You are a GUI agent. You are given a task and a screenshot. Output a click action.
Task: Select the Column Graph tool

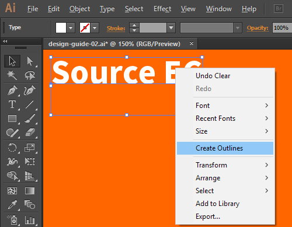click(30, 220)
